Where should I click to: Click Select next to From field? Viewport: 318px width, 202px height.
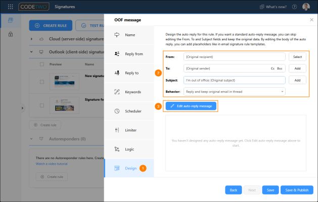[297, 57]
